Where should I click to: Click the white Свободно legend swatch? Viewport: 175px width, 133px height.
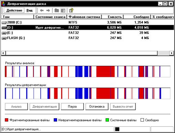point(142,120)
